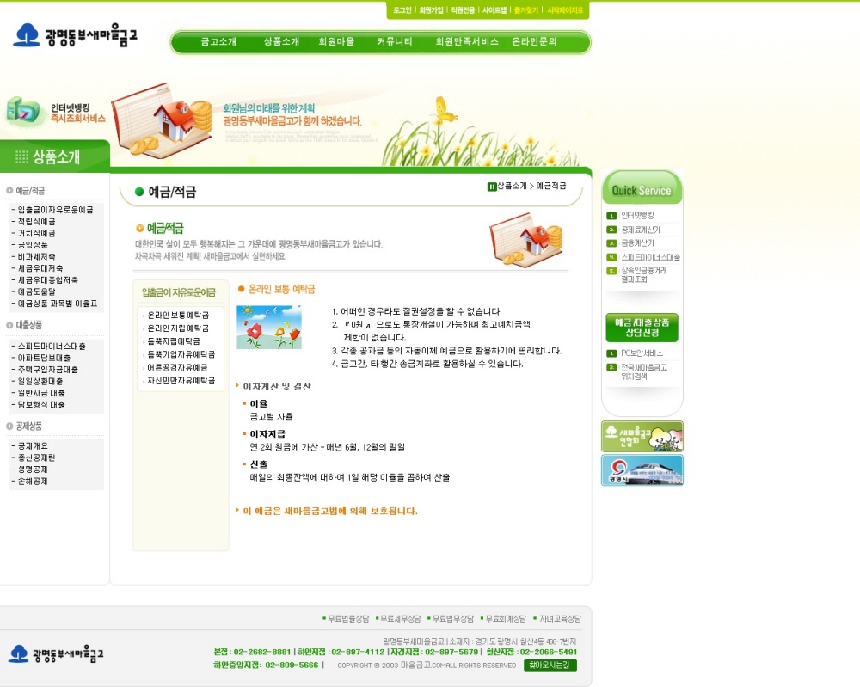Viewport: 860px width, 687px height.
Task: Click the footer 광명동부새마을금고 logo
Action: (57, 653)
